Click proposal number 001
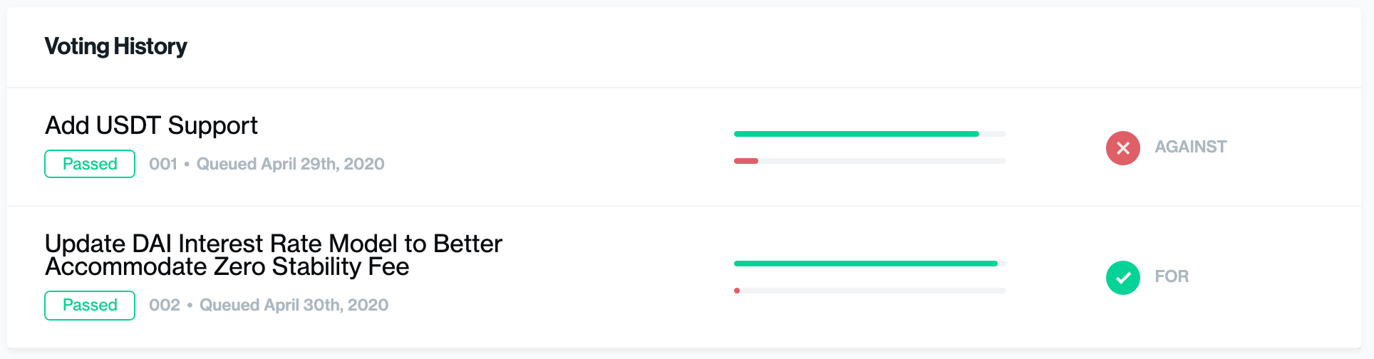The width and height of the screenshot is (1374, 359). (162, 165)
